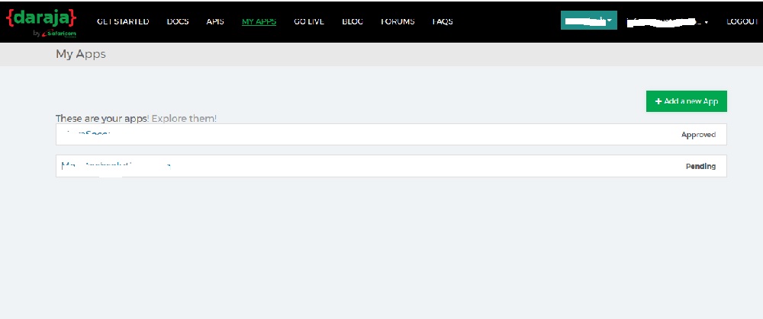Image resolution: width=763 pixels, height=319 pixels.
Task: Click the LOGOUT link
Action: (742, 22)
